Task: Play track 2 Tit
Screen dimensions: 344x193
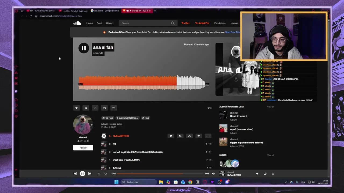Action: [x=114, y=144]
